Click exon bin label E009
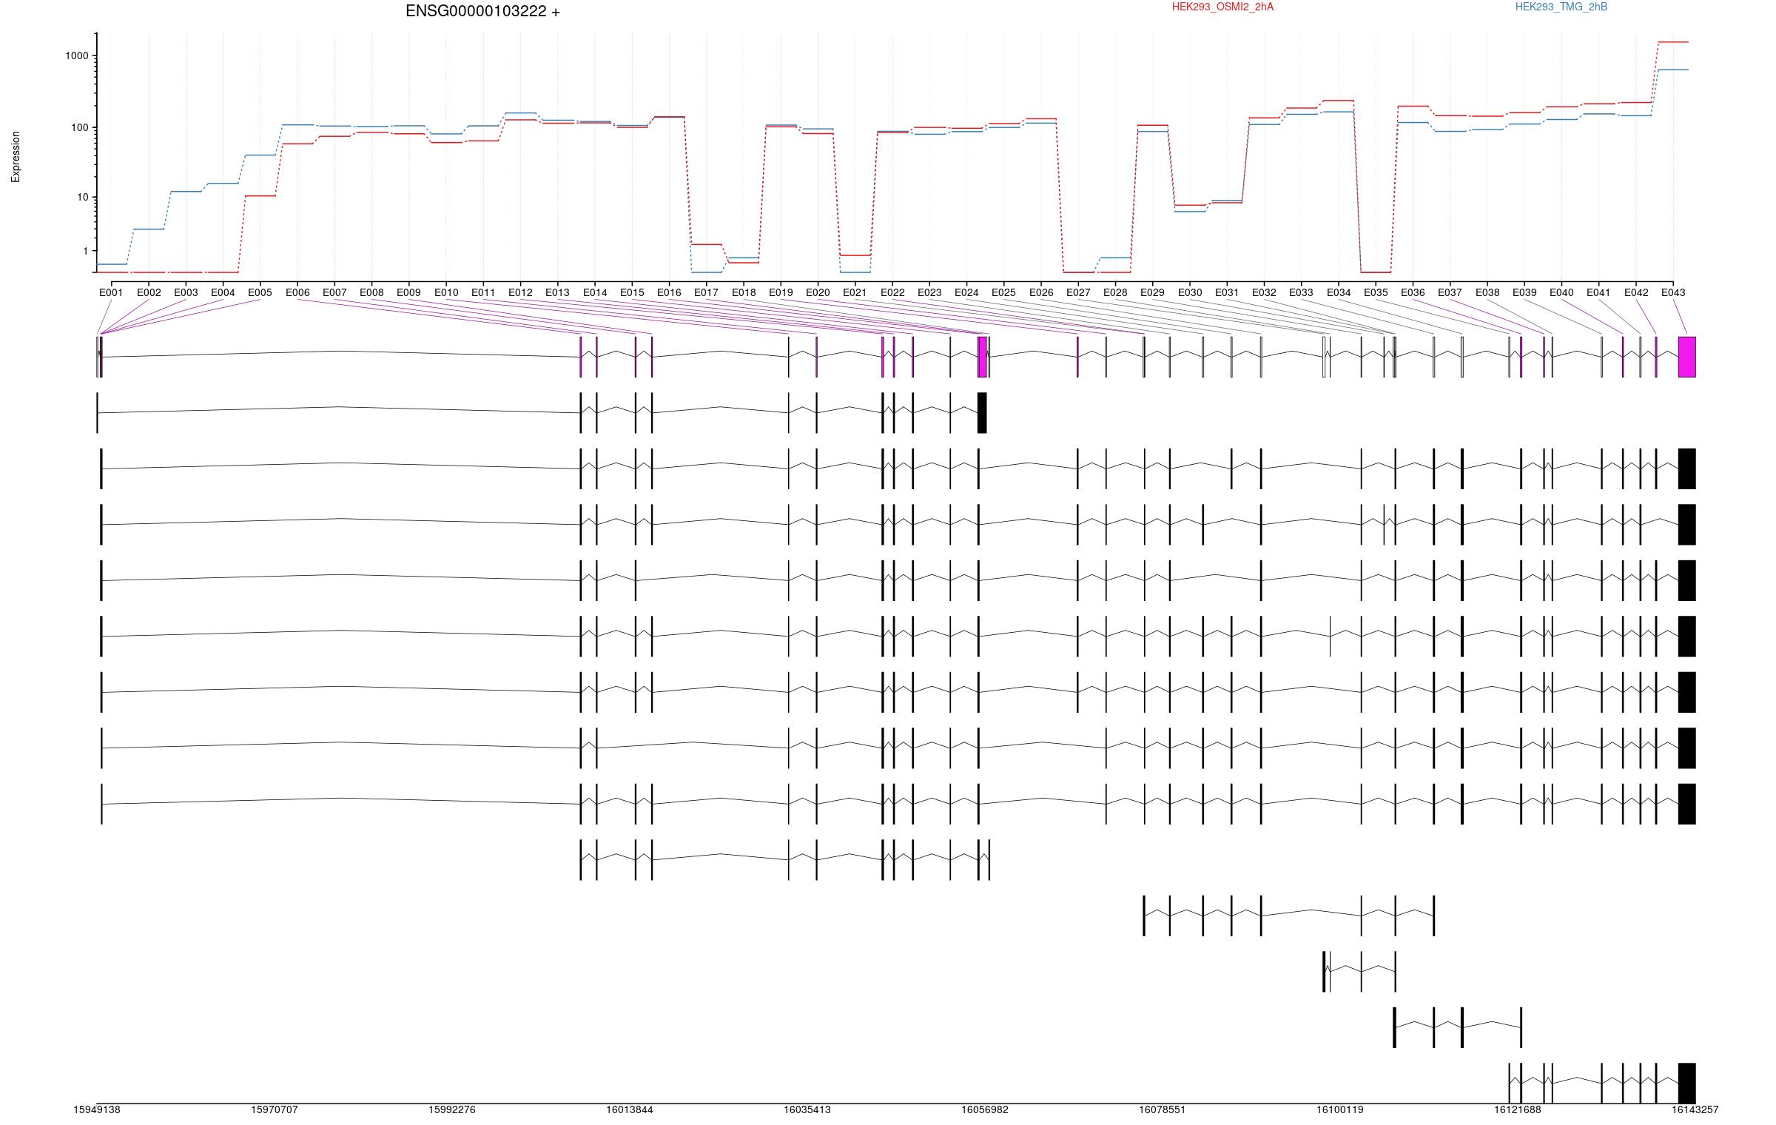1776x1125 pixels. pyautogui.click(x=408, y=292)
